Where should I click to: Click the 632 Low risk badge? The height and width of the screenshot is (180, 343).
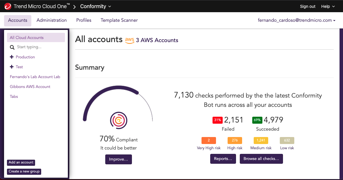pos(287,140)
